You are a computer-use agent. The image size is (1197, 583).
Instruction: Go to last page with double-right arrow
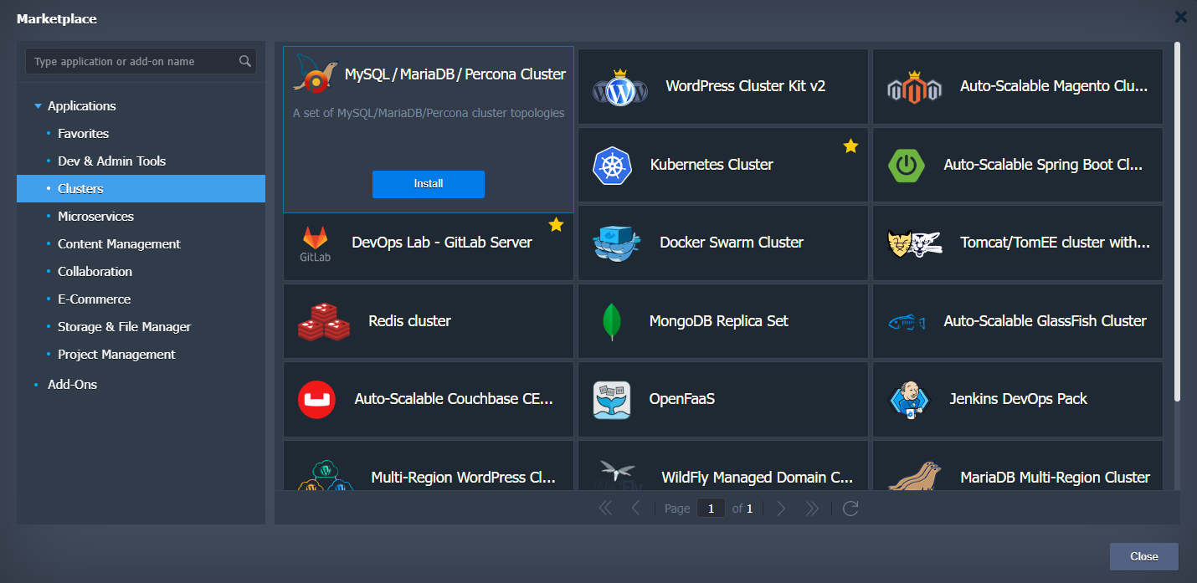(811, 509)
